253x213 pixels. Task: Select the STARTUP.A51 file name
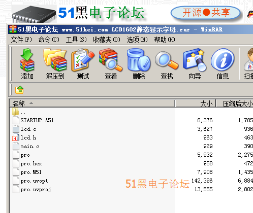point(37,120)
